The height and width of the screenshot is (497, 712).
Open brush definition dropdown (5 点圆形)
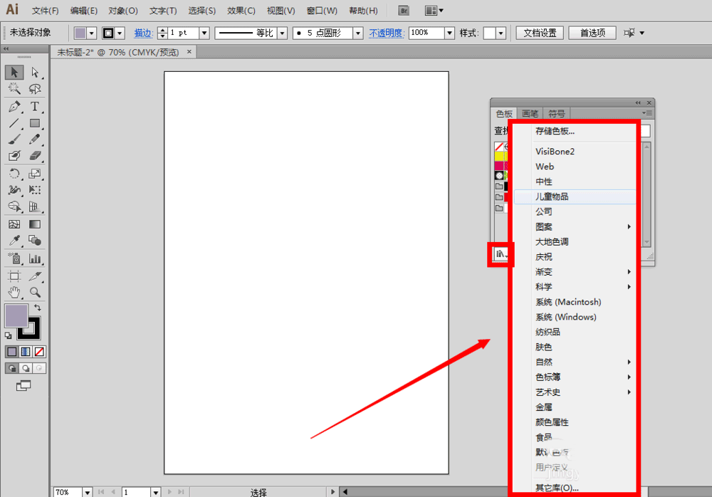click(358, 33)
